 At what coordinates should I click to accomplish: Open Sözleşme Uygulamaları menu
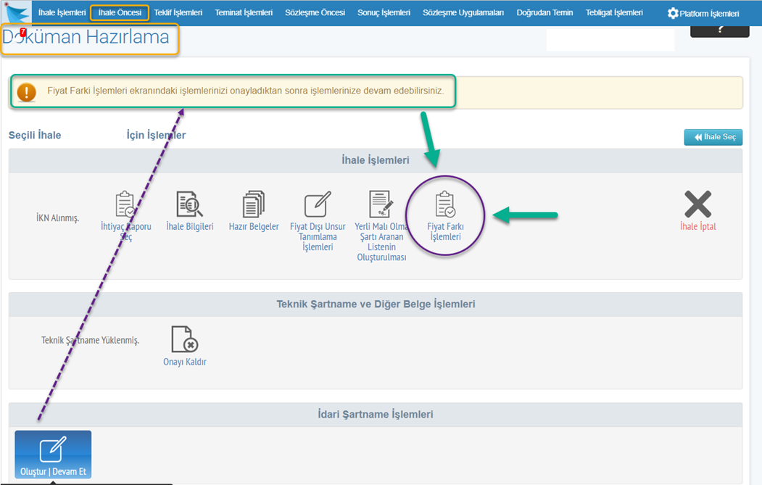point(463,13)
